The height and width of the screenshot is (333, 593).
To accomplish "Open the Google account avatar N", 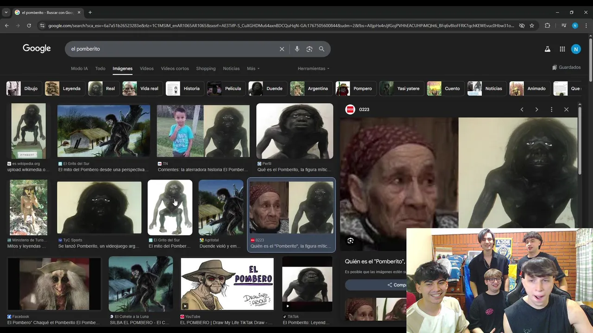I will [x=576, y=49].
